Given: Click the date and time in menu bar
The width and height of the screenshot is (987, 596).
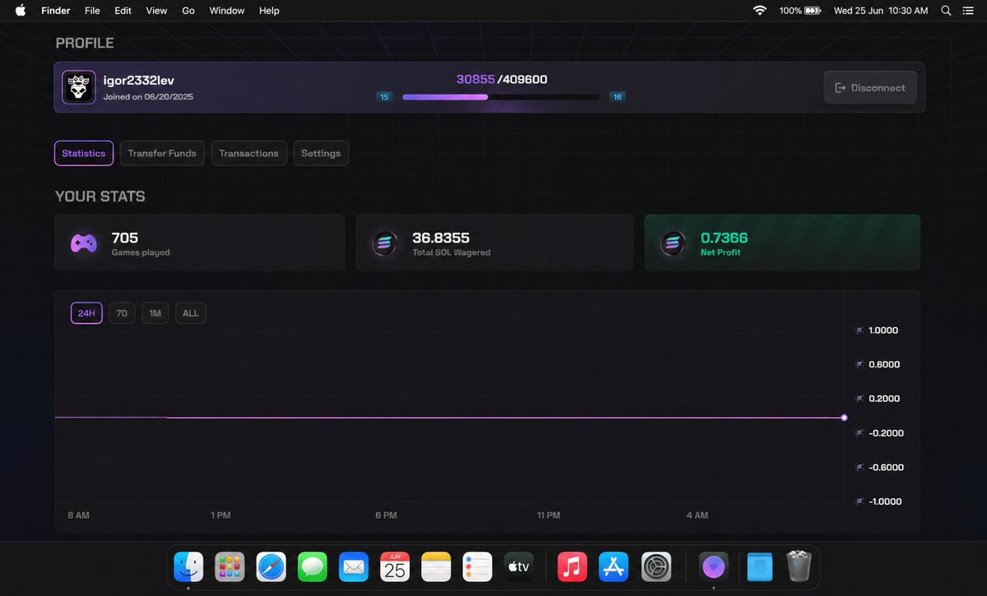Looking at the screenshot, I should [x=881, y=11].
